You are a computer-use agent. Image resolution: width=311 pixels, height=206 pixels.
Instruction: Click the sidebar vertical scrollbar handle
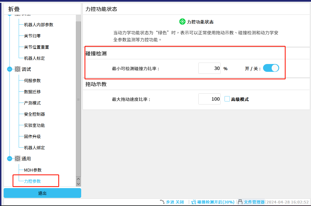coord(78,99)
